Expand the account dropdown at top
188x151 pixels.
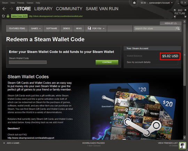(161, 3)
